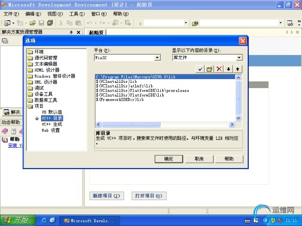Screen dimensions: 302x226
Task: Close the Solution Explorer panel
Action: 78,32
